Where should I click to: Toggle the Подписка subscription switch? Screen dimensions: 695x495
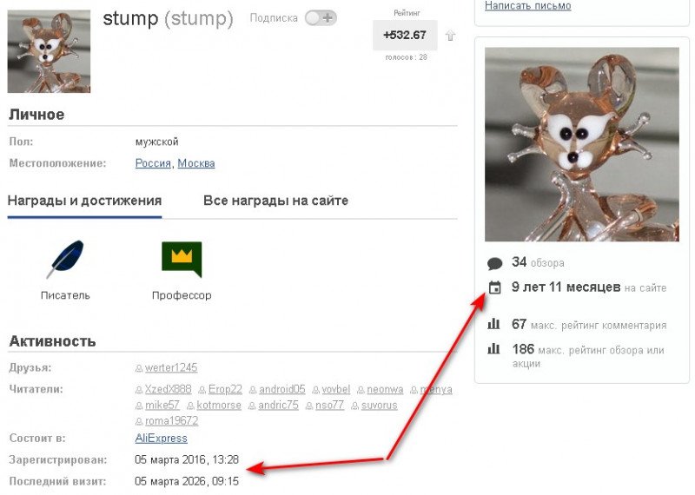click(x=321, y=18)
